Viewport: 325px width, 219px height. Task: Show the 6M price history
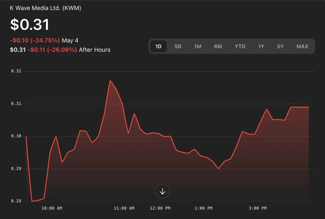(218, 46)
